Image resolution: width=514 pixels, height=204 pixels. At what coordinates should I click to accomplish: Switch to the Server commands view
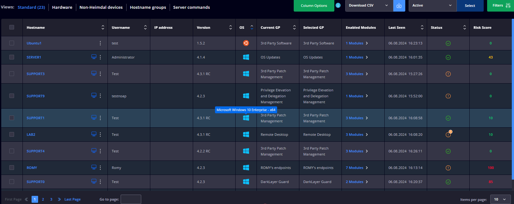192,7
